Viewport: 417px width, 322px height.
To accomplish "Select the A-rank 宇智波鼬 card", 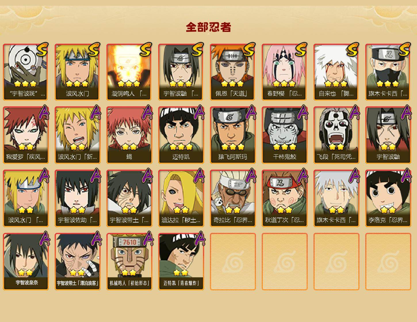I will tap(388, 135).
